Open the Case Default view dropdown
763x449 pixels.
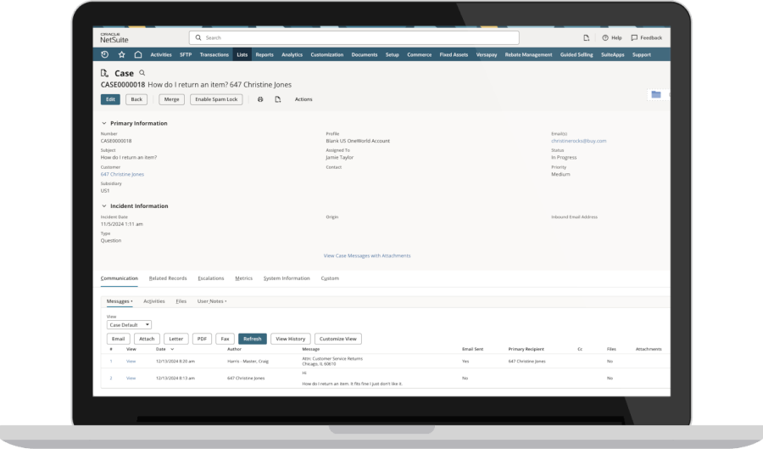click(129, 324)
